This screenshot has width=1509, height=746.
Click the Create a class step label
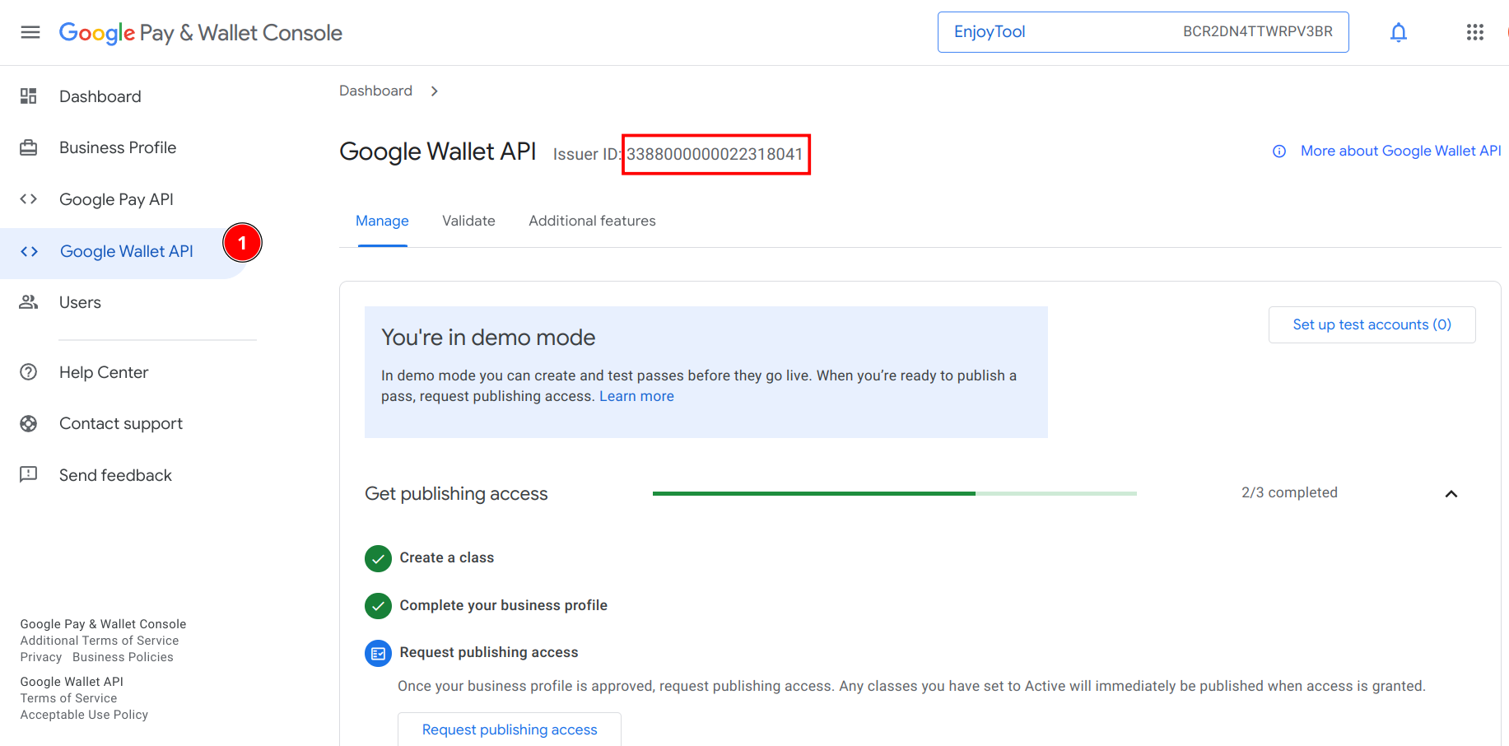(446, 557)
